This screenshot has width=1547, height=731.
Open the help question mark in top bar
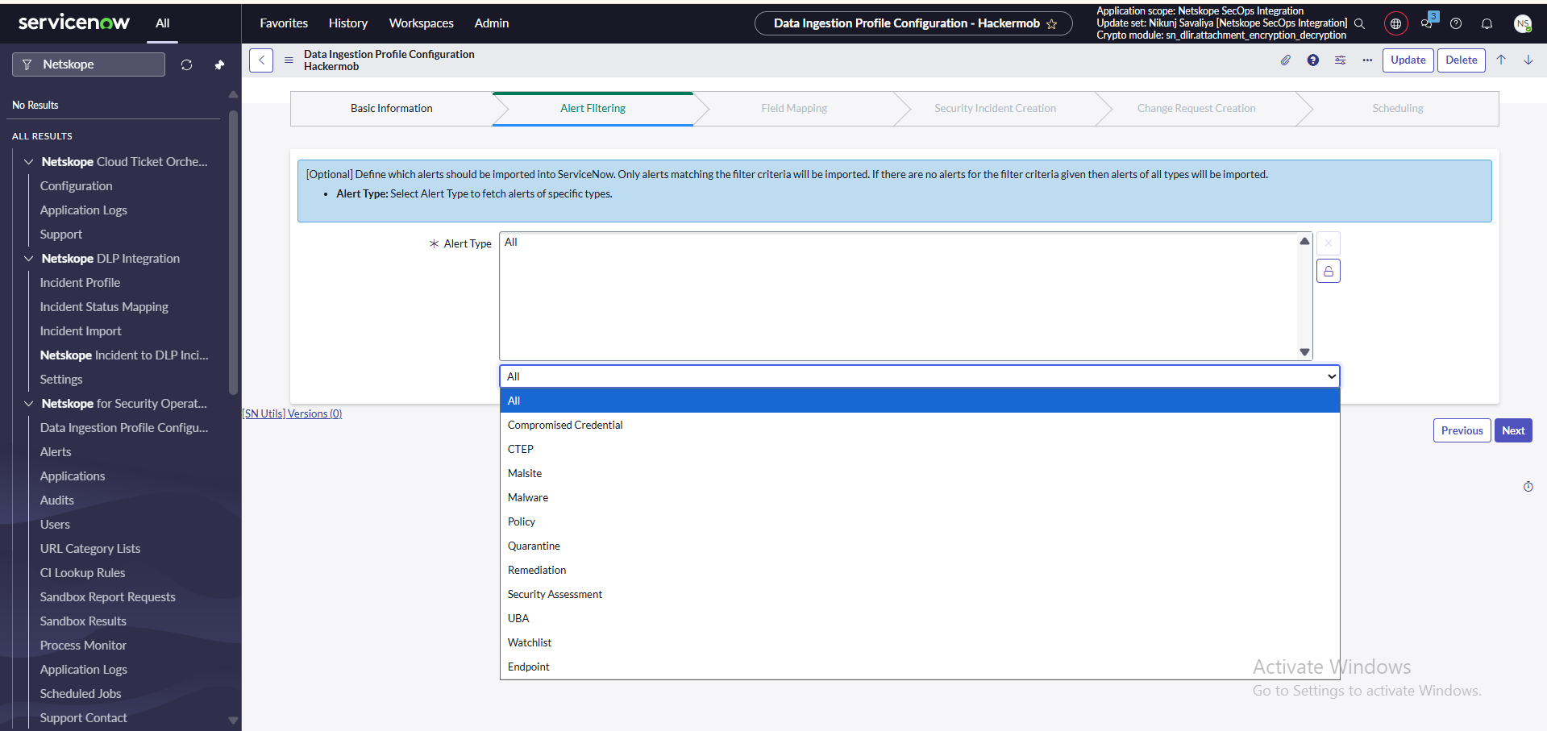coord(1456,23)
